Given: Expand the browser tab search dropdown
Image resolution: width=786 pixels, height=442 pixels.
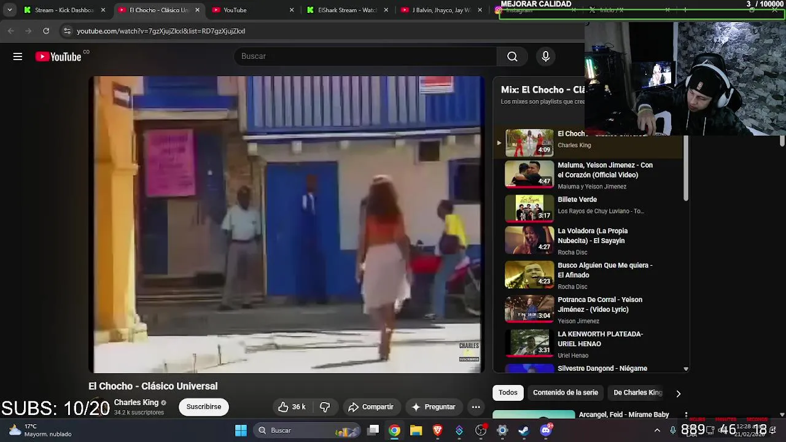Looking at the screenshot, I should [x=9, y=10].
